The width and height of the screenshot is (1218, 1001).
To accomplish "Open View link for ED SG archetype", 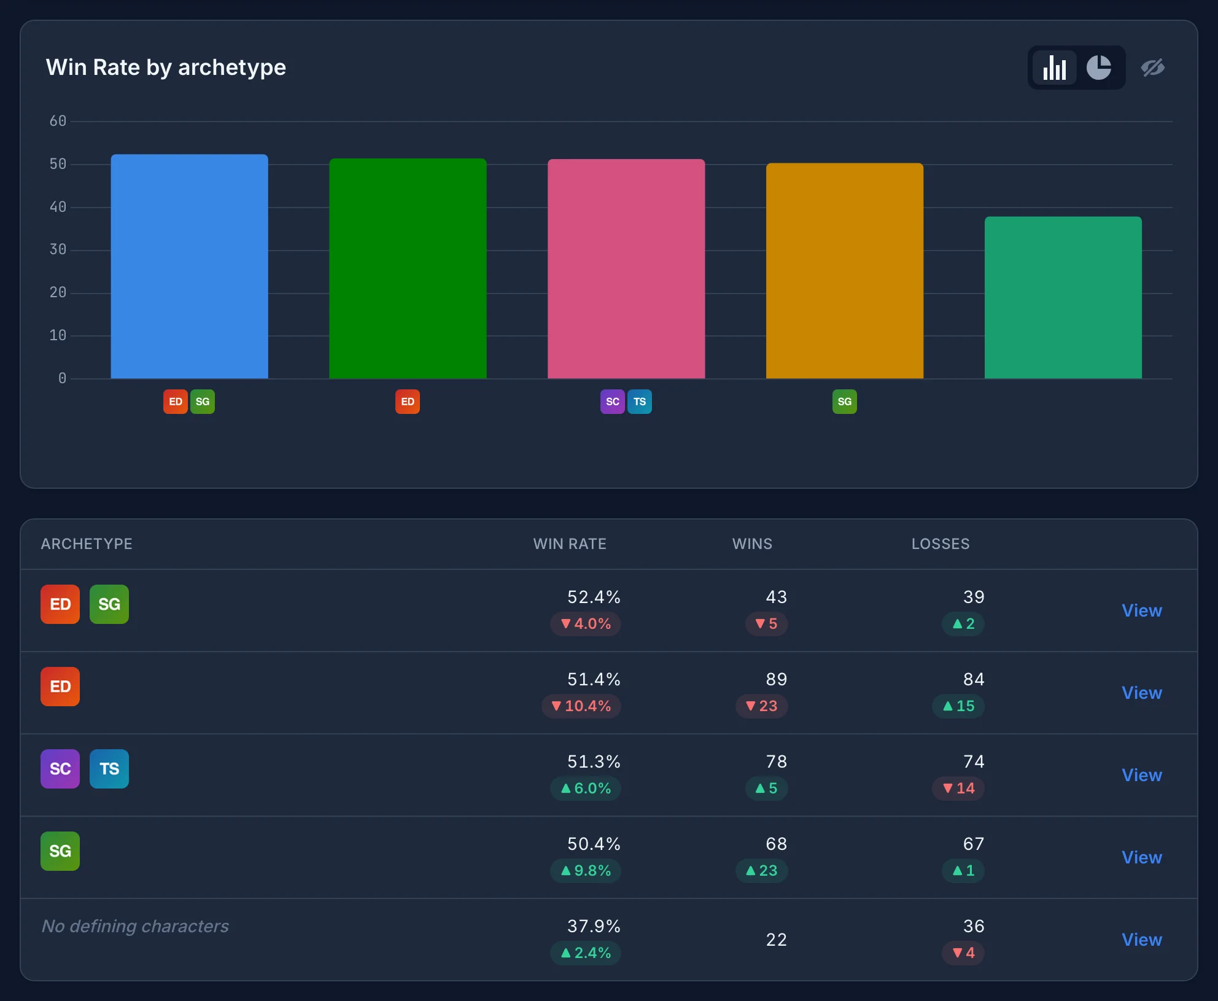I will click(x=1142, y=610).
